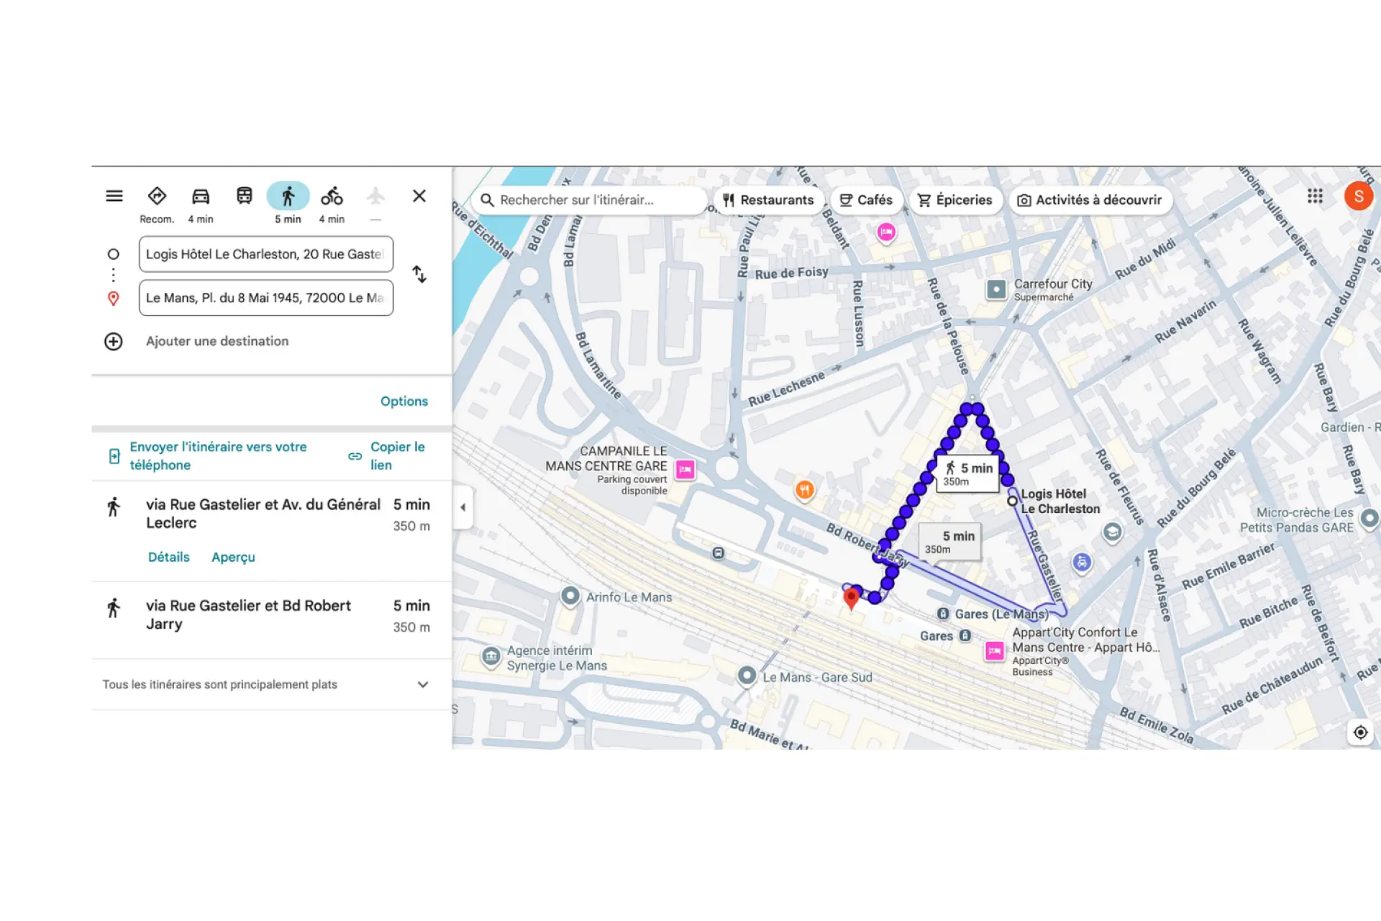Swap origin and destination

pos(419,274)
